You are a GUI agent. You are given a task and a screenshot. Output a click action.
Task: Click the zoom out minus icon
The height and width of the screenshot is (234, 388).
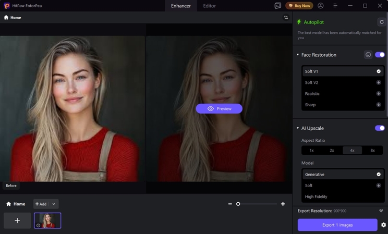(x=230, y=204)
